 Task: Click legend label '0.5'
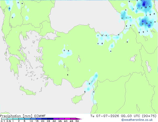(8, 121)
